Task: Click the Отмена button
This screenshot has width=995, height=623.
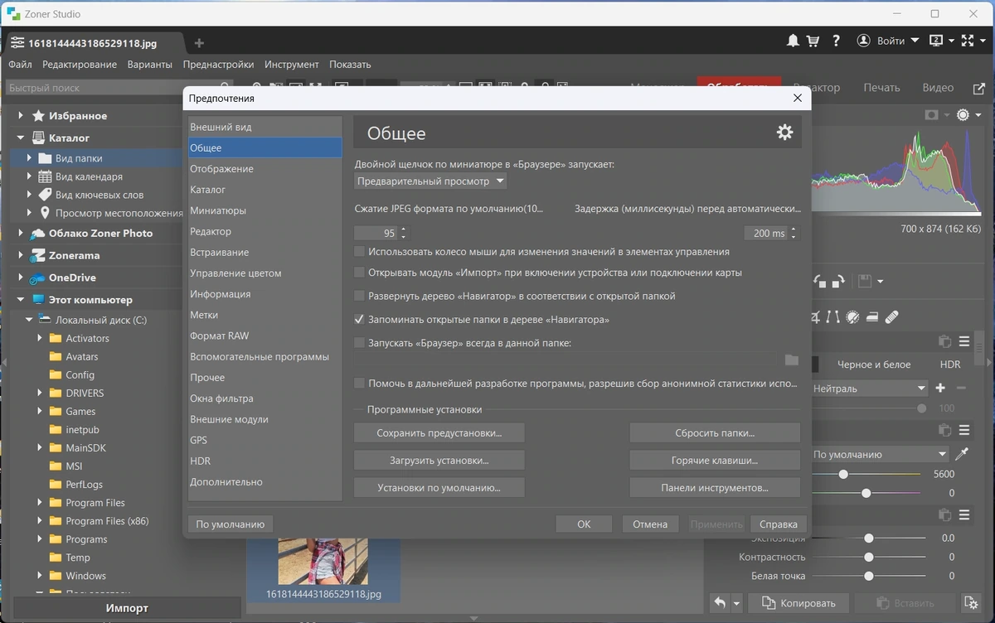Action: [650, 524]
